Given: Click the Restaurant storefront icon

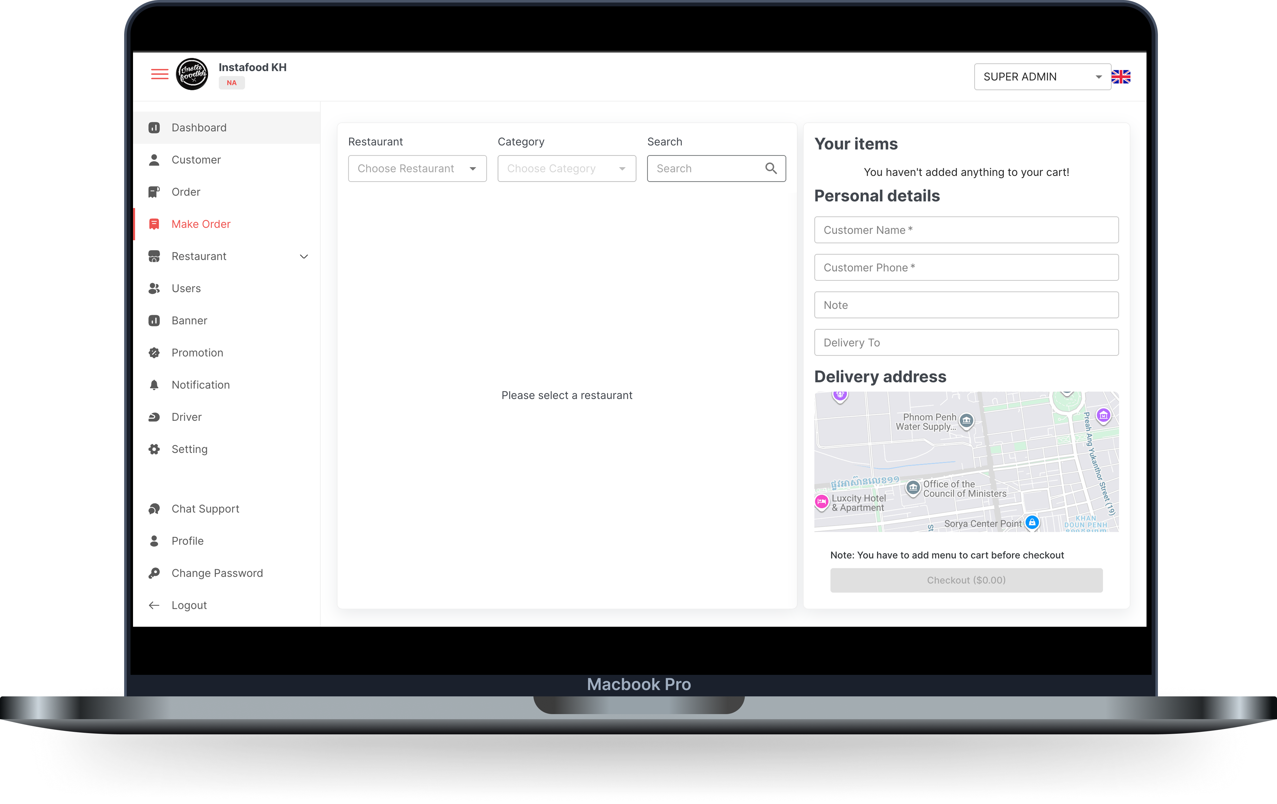Looking at the screenshot, I should 154,256.
